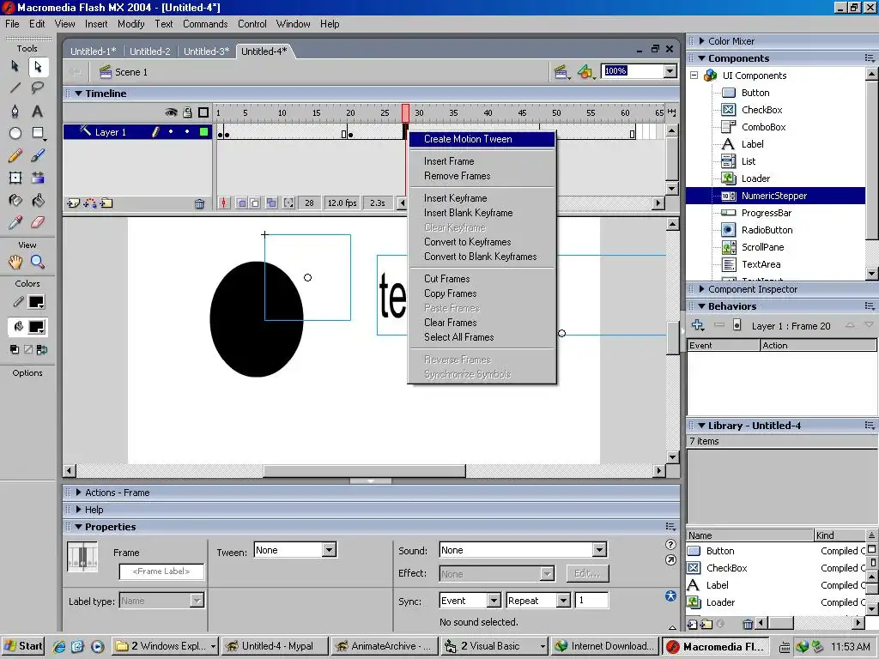Activate the Fill Transform tool
The height and width of the screenshot is (659, 879).
(38, 178)
